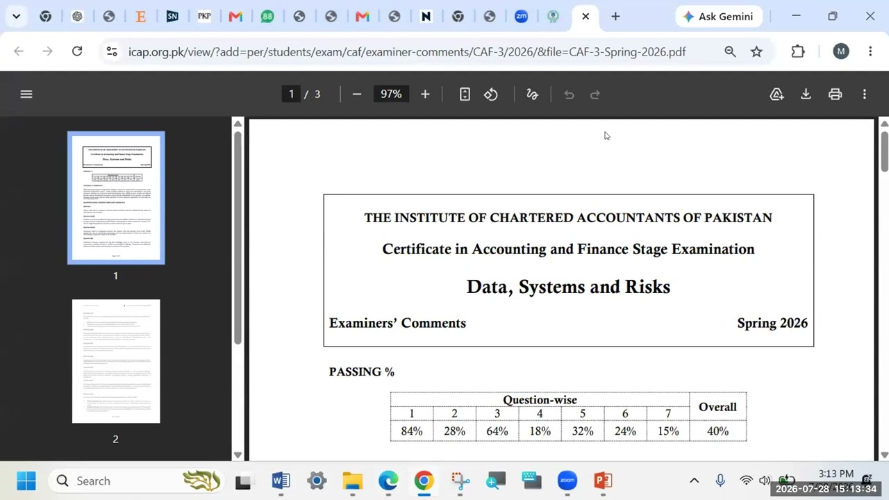The width and height of the screenshot is (889, 500).
Task: Switch to the Zoom tab
Action: [x=521, y=17]
